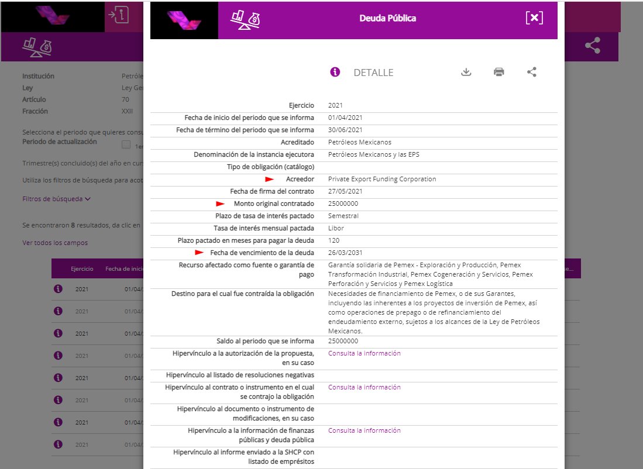Select the period end date 30/06/2021
This screenshot has height=469, width=643.
(345, 130)
